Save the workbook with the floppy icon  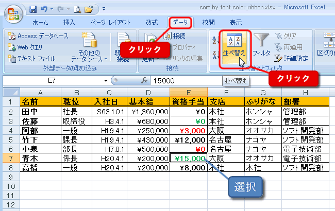click(x=33, y=9)
